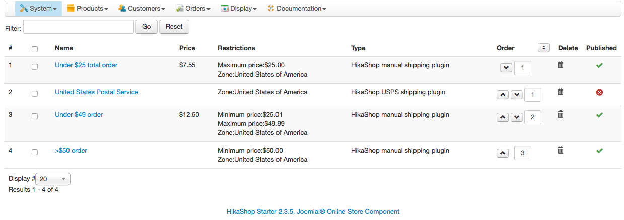
Task: Select checkbox for Under $25 total order
Action: (x=35, y=67)
